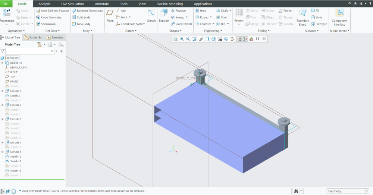
Task: Open the Datum Display Filters dropdown
Action: tap(233, 39)
